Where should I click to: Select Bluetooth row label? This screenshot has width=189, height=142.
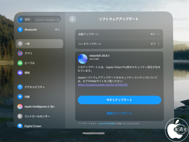(31, 30)
